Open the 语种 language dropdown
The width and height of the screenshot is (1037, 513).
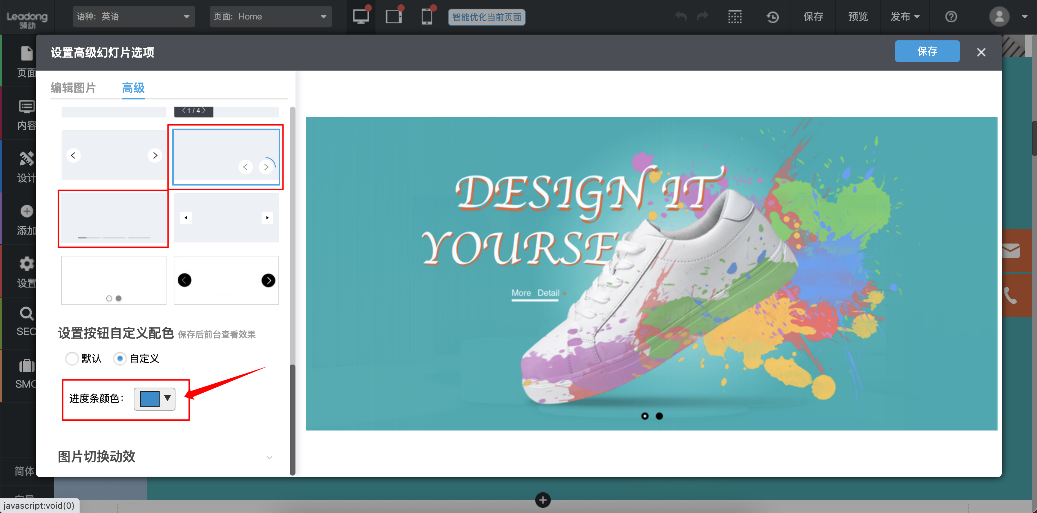point(134,17)
